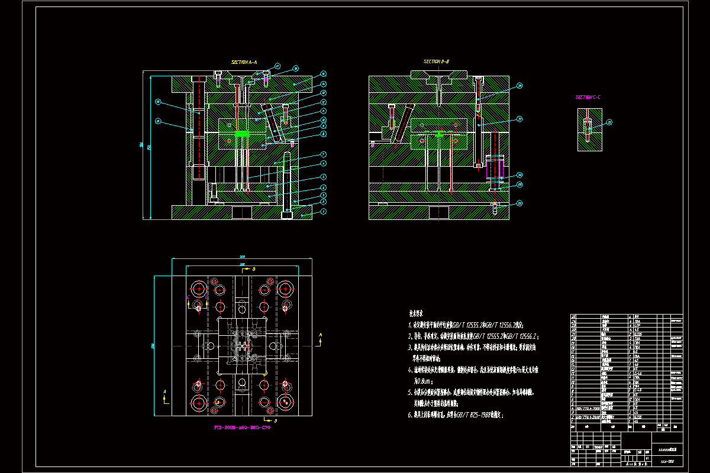
Task: Click the "xxx-000" drawing number in title block
Action: tap(667, 461)
